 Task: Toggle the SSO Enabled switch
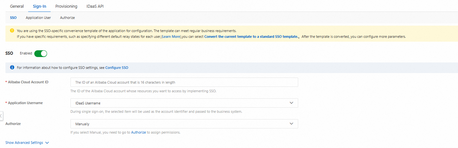click(41, 53)
